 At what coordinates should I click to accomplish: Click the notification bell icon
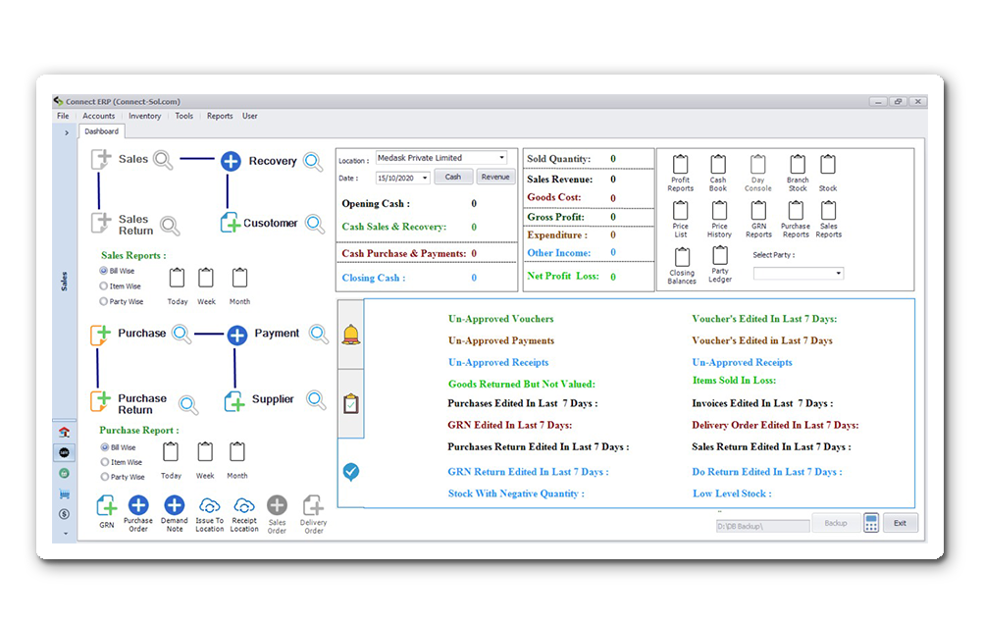click(x=350, y=335)
